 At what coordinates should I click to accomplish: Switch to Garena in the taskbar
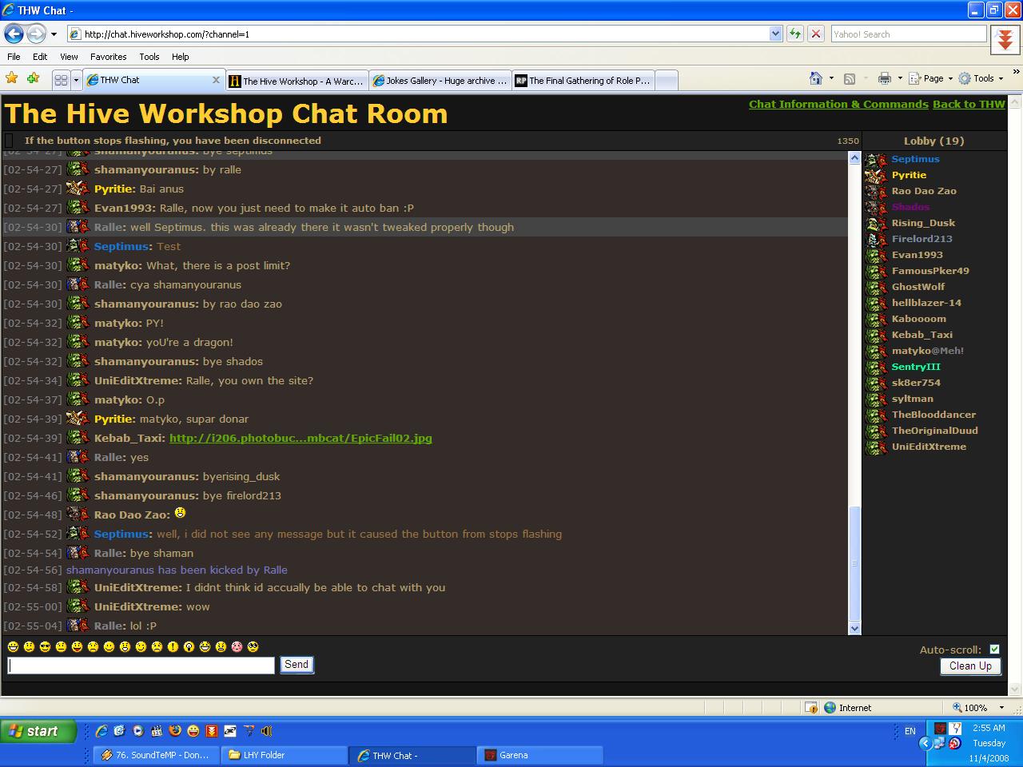tap(540, 755)
